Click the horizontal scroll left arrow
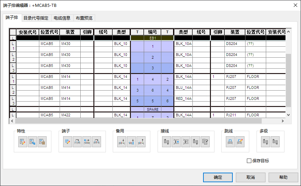 [12, 121]
